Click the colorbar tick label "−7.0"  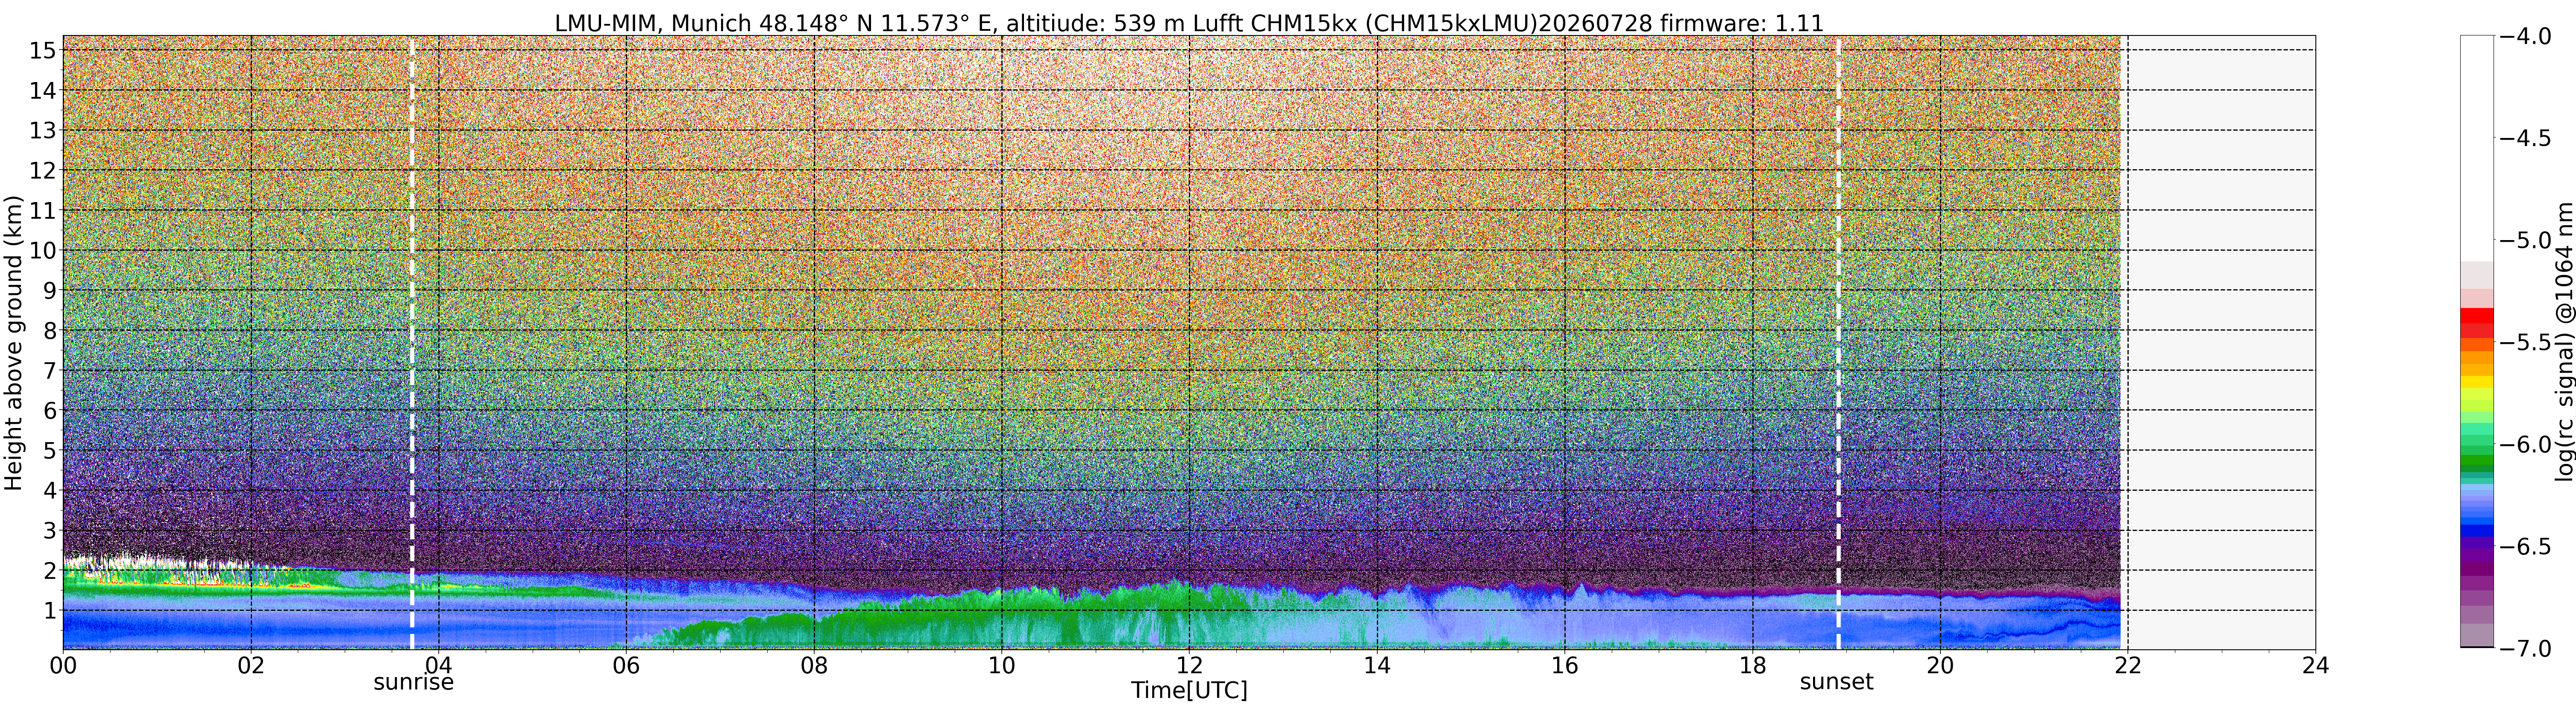pos(2525,649)
